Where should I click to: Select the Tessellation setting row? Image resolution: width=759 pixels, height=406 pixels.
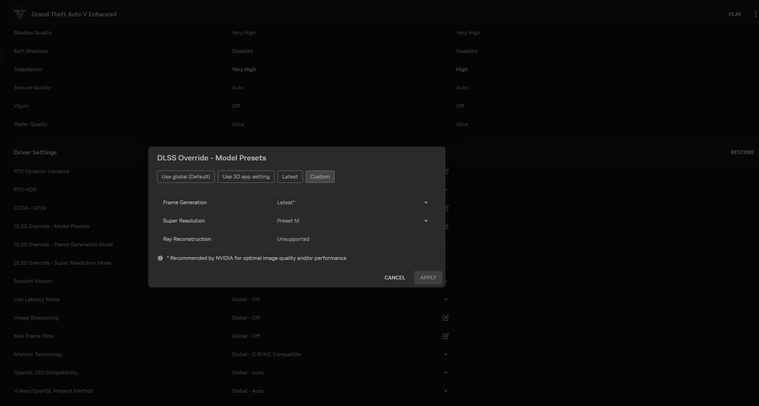(x=379, y=70)
